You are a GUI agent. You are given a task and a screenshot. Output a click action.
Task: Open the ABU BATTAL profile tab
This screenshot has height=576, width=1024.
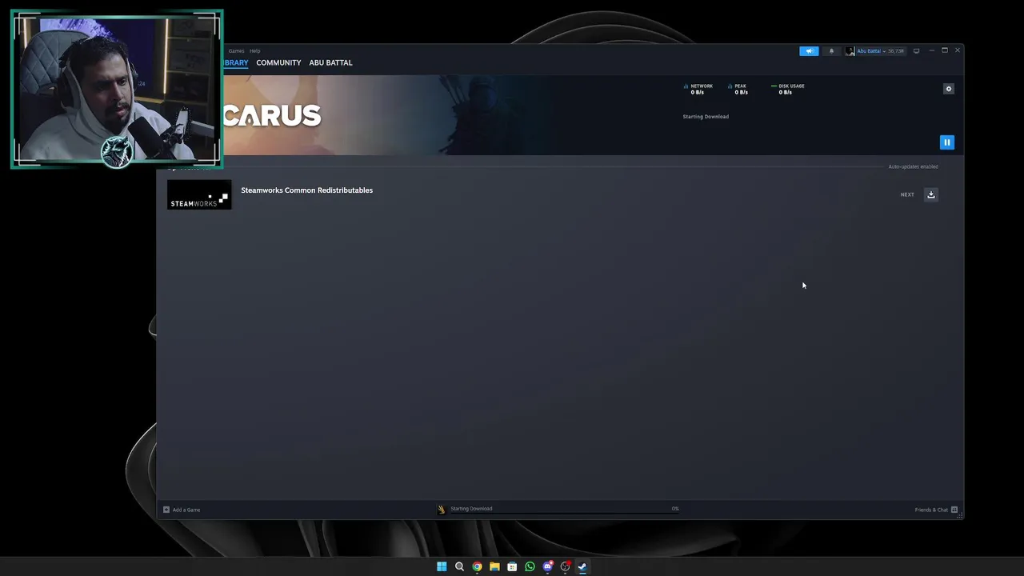pyautogui.click(x=330, y=62)
